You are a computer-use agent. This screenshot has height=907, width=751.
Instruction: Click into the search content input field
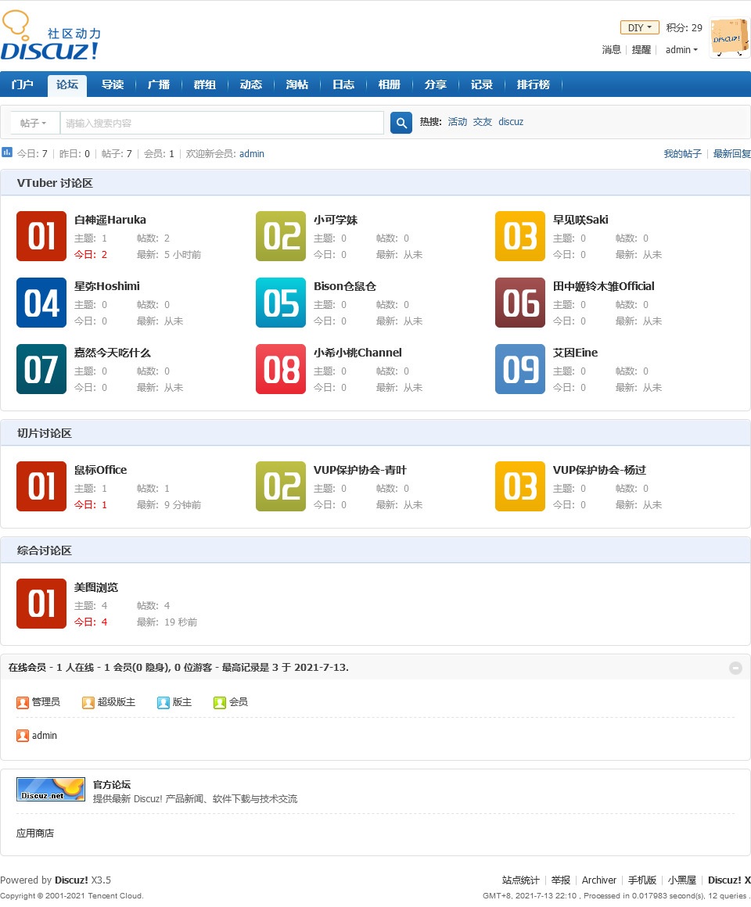(x=221, y=124)
